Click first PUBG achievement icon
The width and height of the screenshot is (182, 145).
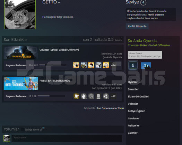click(76, 96)
